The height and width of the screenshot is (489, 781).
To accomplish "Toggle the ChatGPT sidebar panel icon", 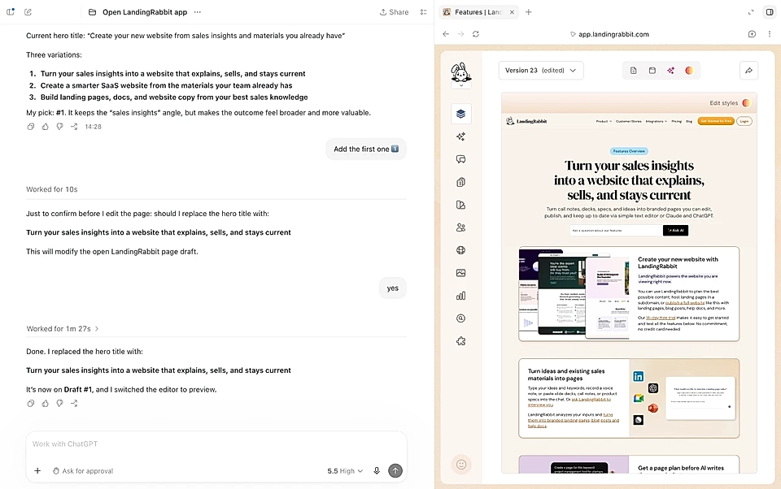I will click(x=10, y=12).
